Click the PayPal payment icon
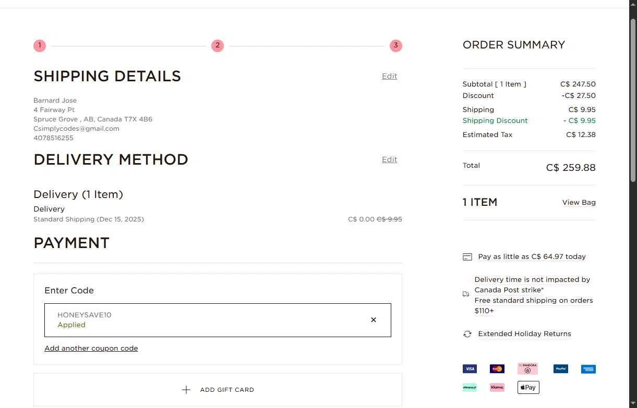The image size is (637, 408). coord(561,369)
